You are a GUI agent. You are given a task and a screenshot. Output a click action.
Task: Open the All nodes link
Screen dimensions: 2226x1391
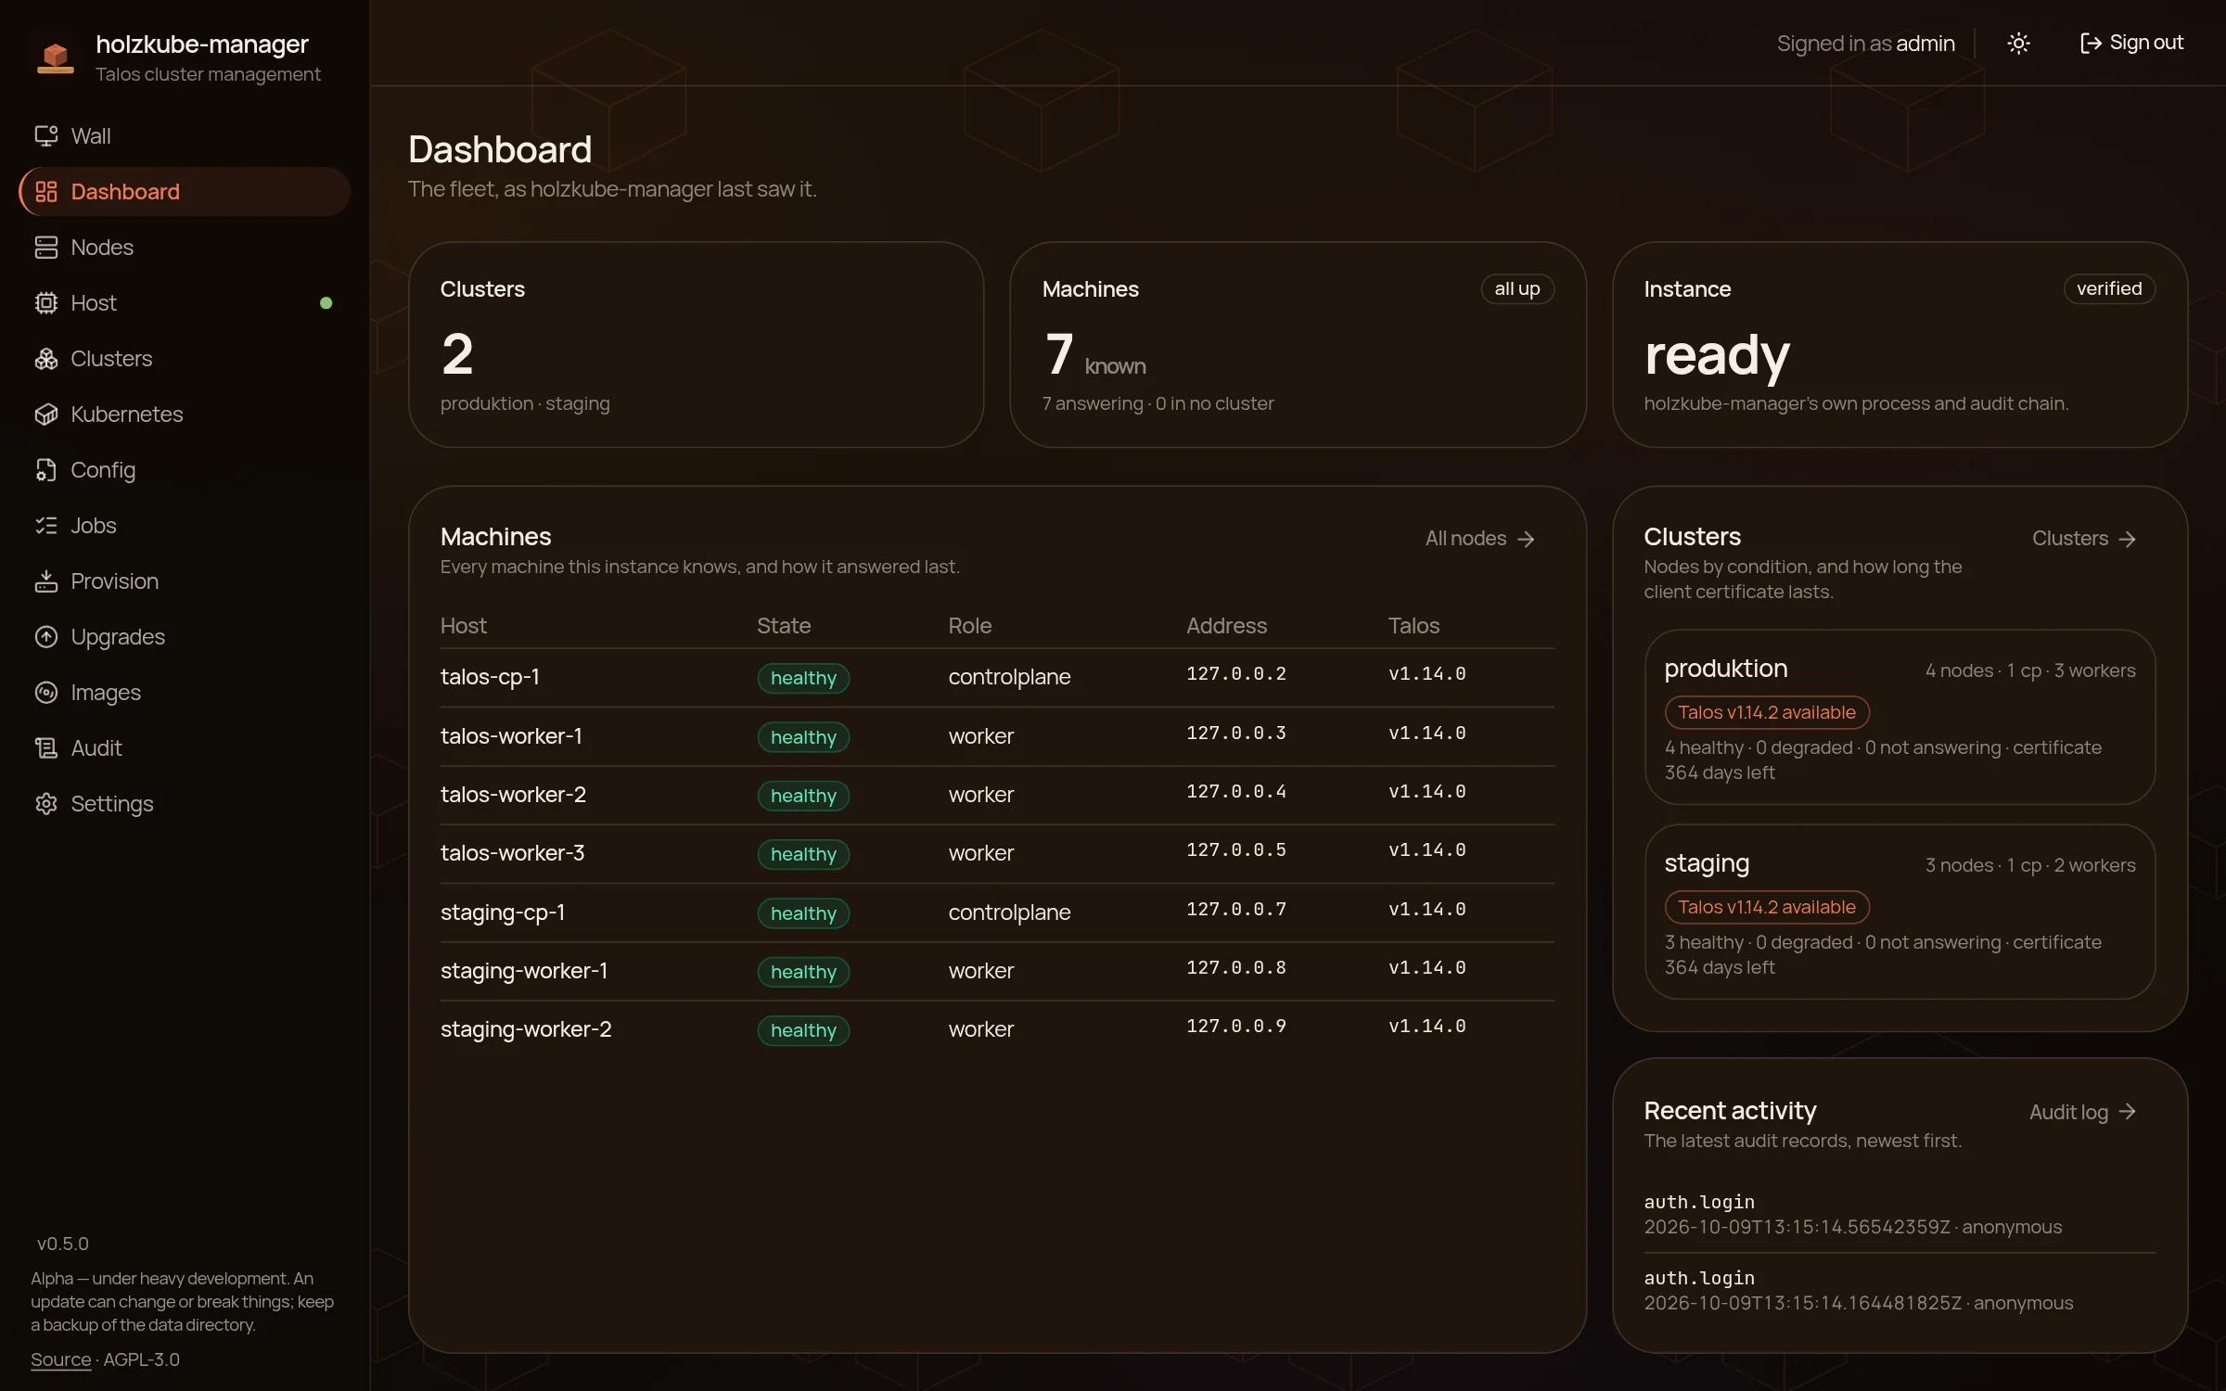coord(1479,539)
